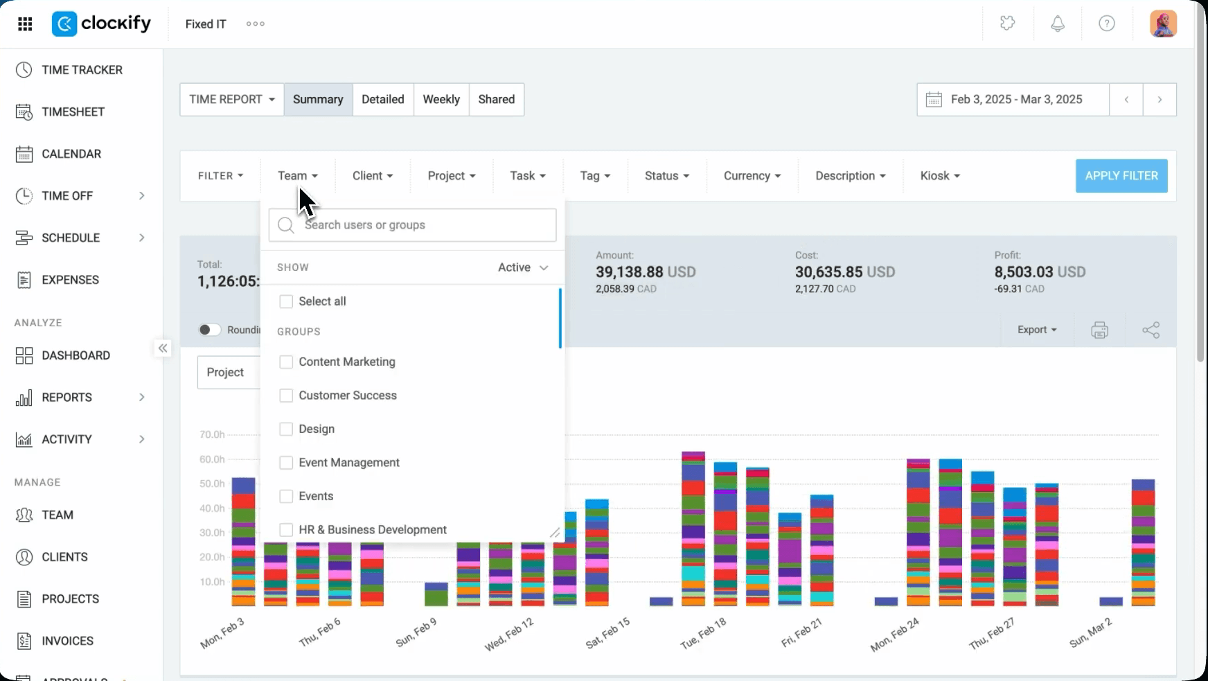
Task: Expand the Schedule submenu arrow
Action: (142, 238)
